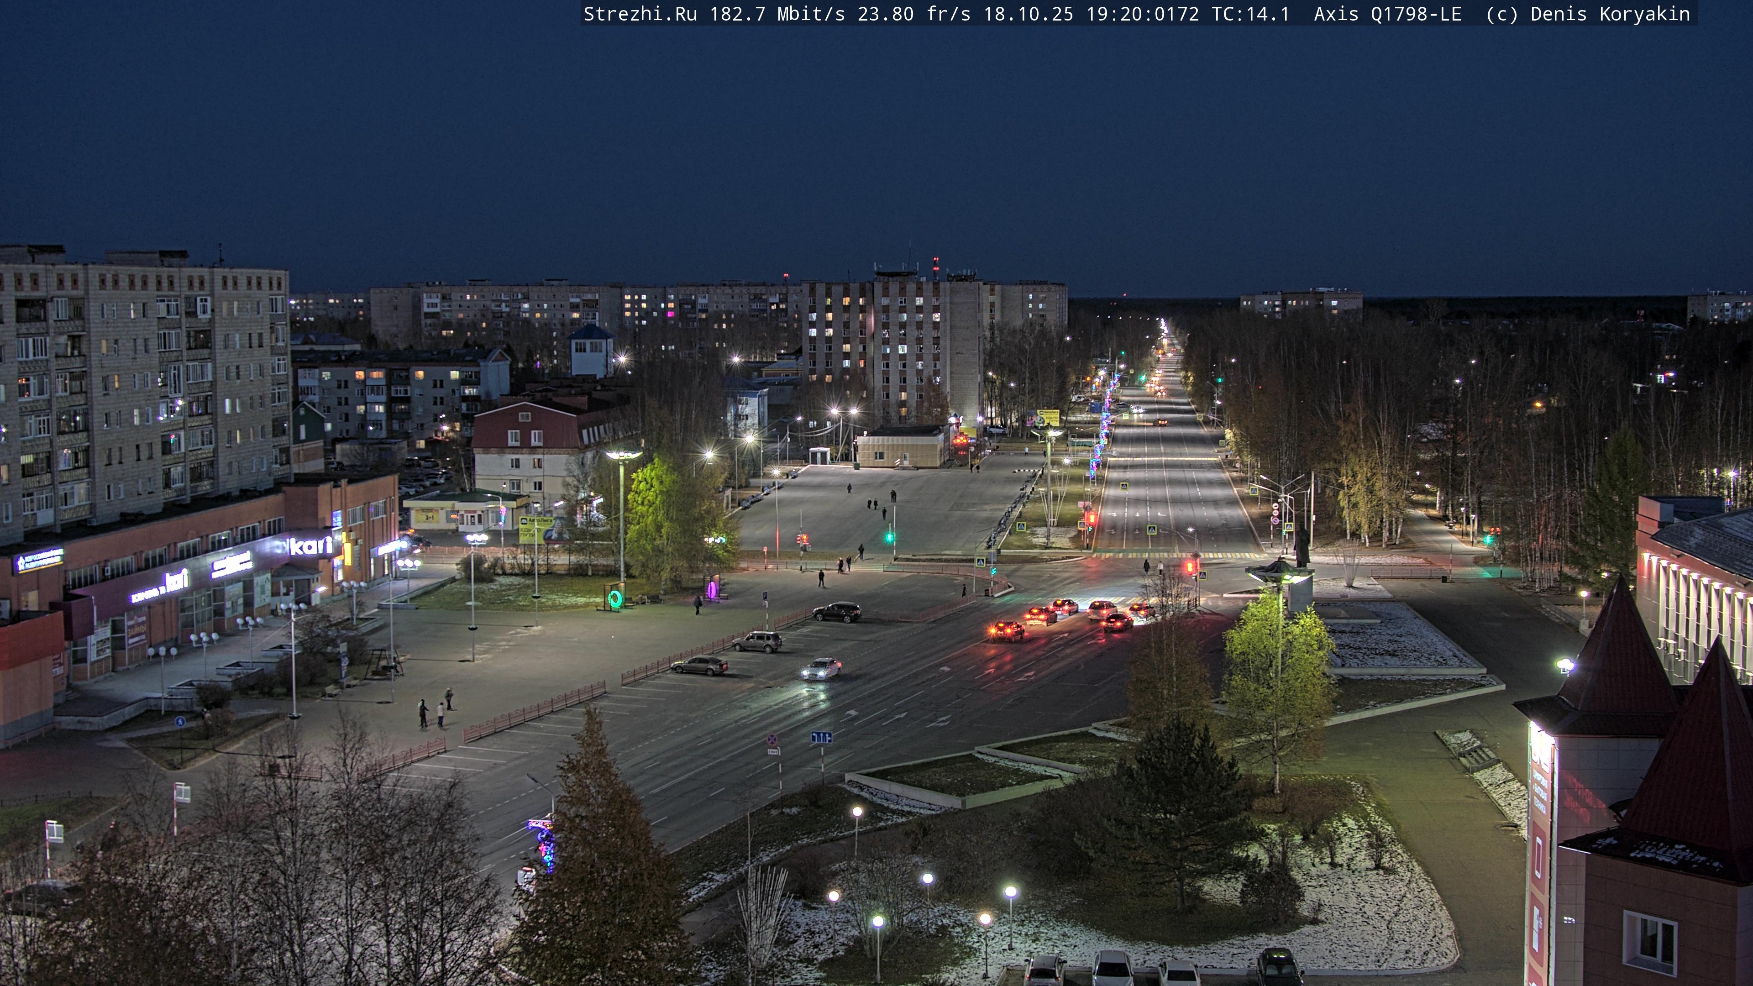Click the Axis Q1798-LE camera model label
The height and width of the screenshot is (986, 1753).
(1387, 14)
